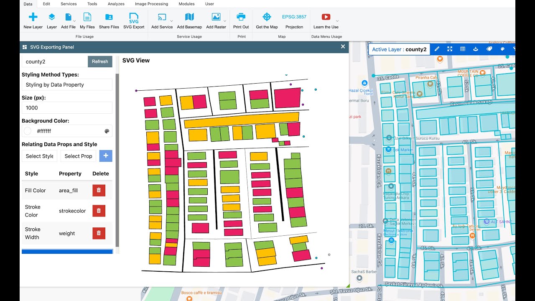Open the Print Out tool
535x301 pixels.
(241, 17)
